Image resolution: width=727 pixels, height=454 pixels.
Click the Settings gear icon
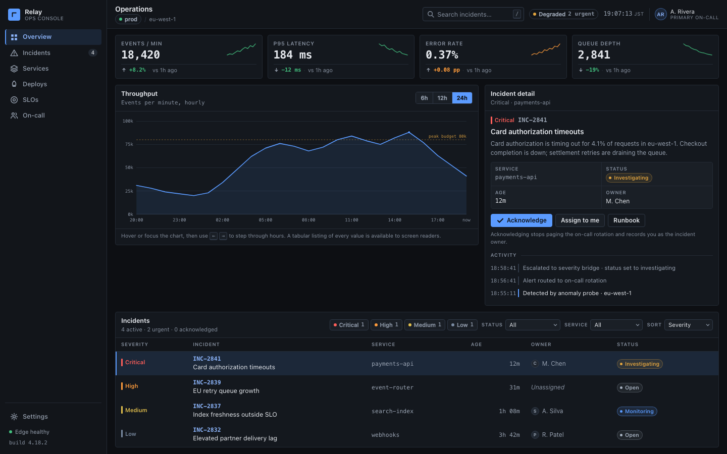[14, 417]
